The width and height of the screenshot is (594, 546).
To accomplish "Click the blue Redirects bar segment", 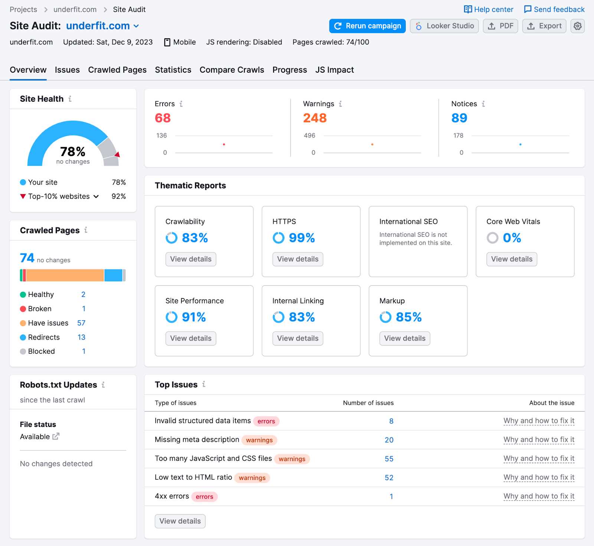I will click(x=113, y=275).
